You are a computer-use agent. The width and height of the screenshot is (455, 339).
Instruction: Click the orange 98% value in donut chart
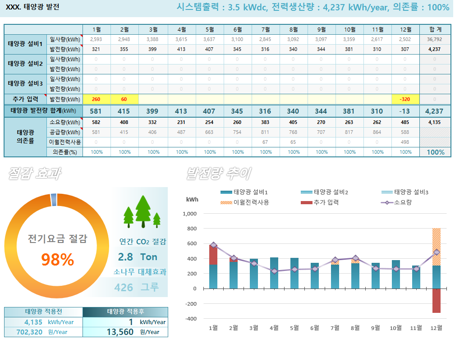57,259
